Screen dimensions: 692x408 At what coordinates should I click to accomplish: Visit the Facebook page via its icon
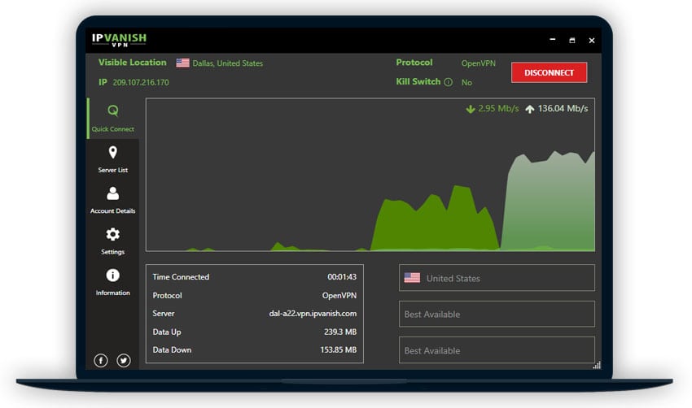pos(101,360)
